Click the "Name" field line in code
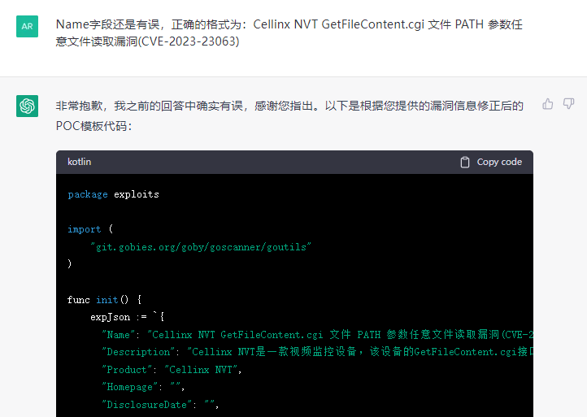 [x=317, y=335]
